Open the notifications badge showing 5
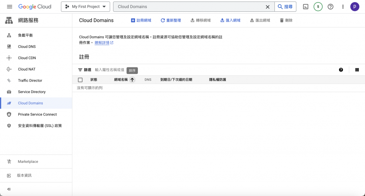The width and height of the screenshot is (365, 196). pyautogui.click(x=318, y=7)
